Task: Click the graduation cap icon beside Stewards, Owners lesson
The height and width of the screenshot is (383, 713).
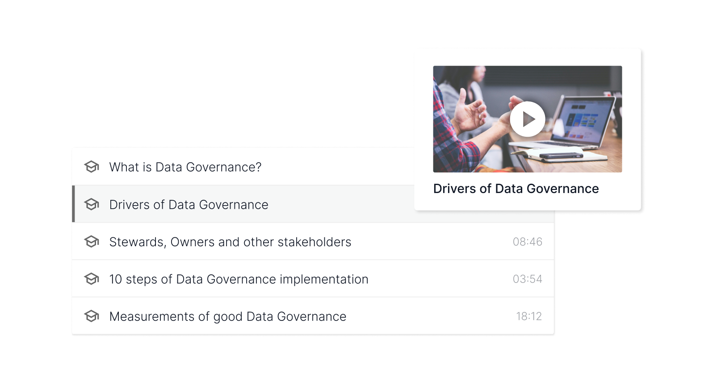Action: click(x=92, y=242)
